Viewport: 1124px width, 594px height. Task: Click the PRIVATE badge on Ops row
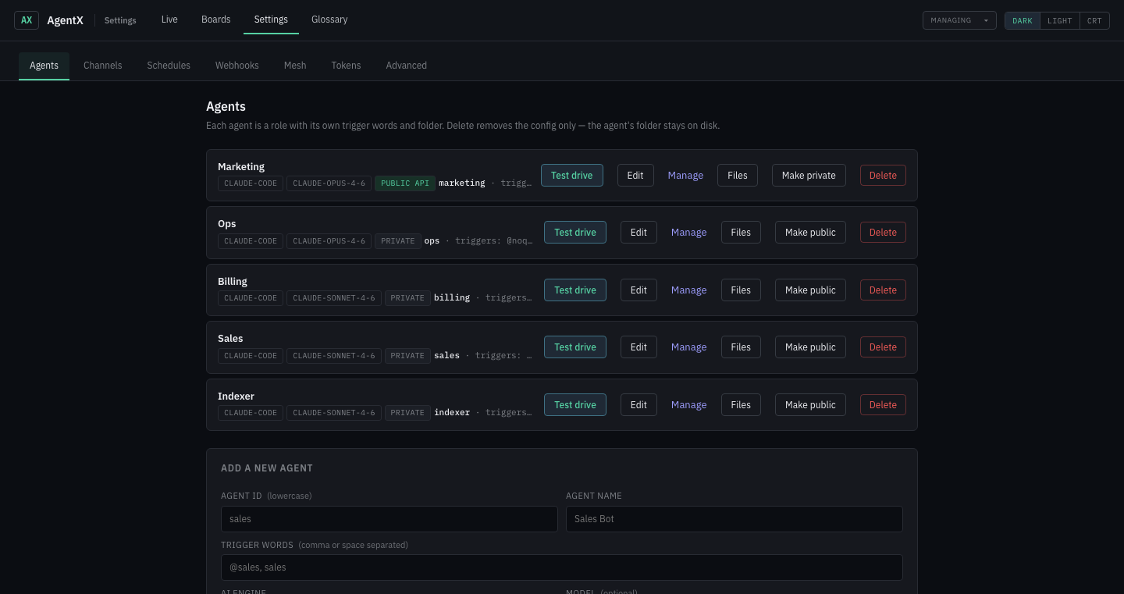pyautogui.click(x=398, y=241)
